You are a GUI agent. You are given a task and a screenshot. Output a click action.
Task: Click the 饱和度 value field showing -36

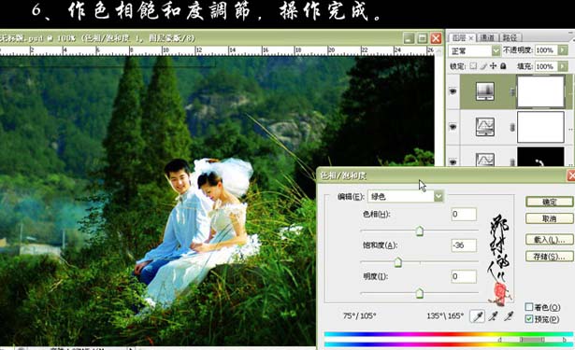pyautogui.click(x=464, y=245)
